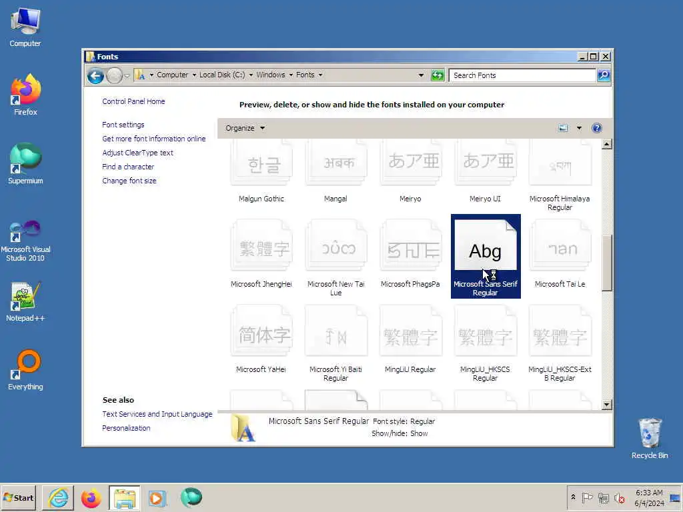Open Get more font information online
The width and height of the screenshot is (683, 512).
(x=154, y=139)
